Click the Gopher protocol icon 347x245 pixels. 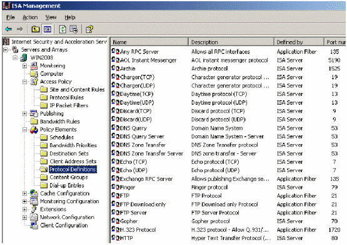tap(116, 221)
